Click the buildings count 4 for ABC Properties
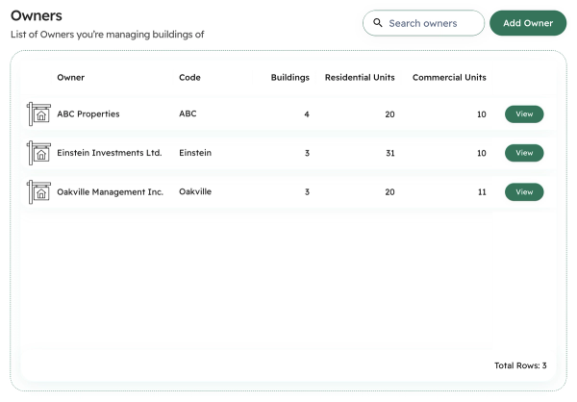 point(307,114)
